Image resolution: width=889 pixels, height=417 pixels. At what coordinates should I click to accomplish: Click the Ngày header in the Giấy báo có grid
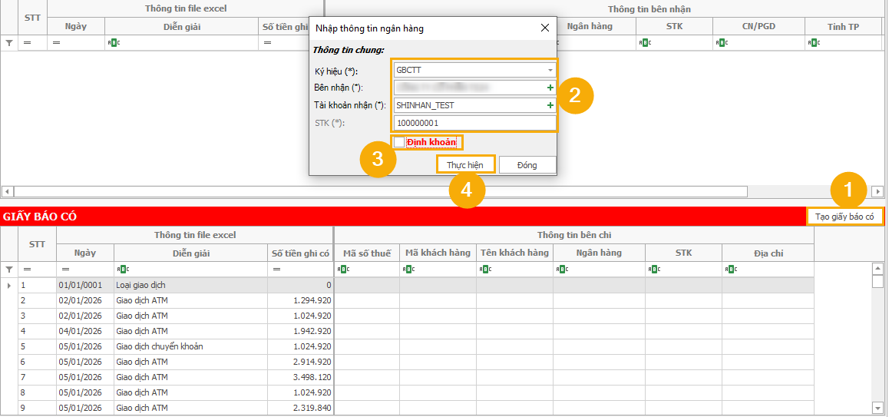[x=85, y=253]
